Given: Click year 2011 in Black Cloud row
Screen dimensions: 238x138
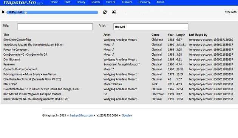Looking at the screenshot, I should coord(171,84).
